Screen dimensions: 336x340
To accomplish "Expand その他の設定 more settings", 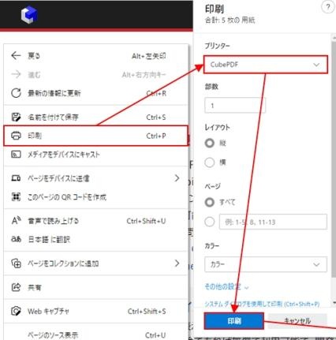I will 226,286.
